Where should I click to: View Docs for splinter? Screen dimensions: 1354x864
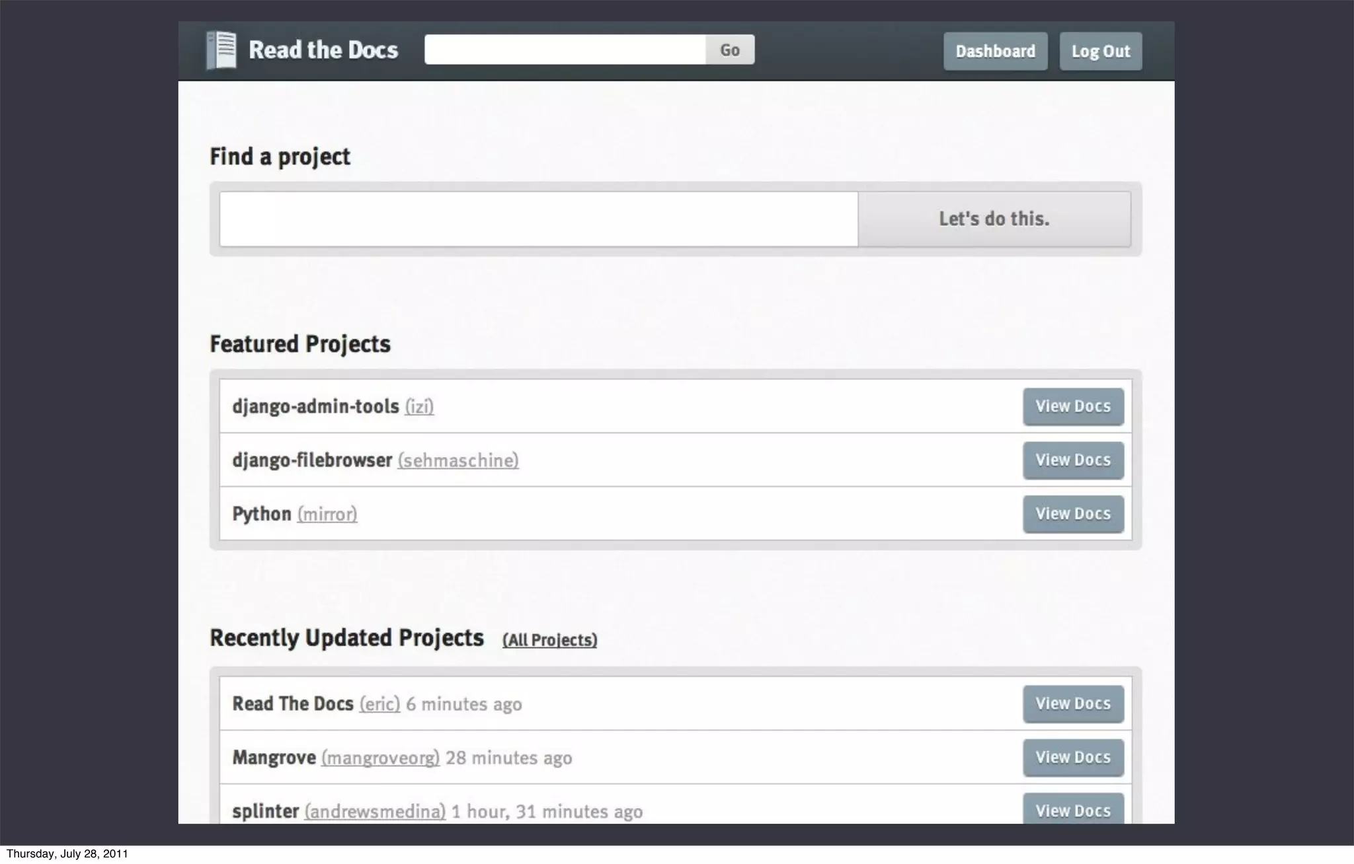click(x=1074, y=809)
